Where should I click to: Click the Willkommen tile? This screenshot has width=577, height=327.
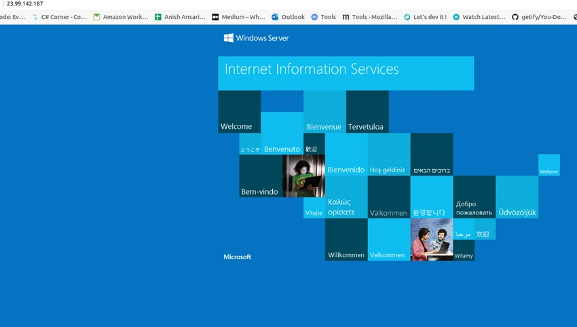[x=346, y=240]
